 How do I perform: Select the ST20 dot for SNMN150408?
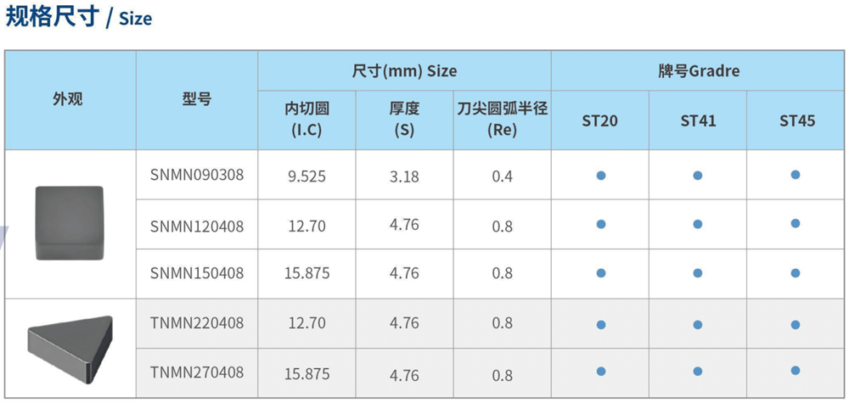click(600, 273)
